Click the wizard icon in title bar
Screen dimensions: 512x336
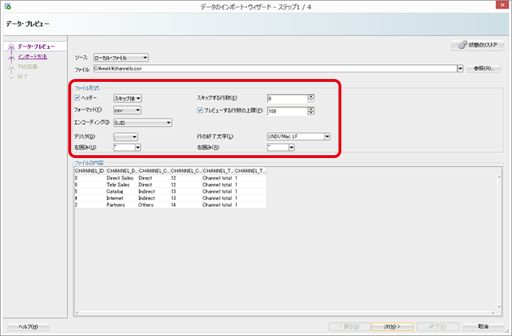[8, 6]
